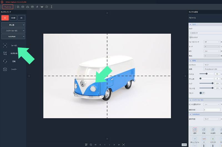Viewport: 222px width, 147px height.
Task: Collapse the カメラ section header
Action: 191,25
